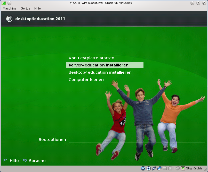The height and width of the screenshot is (172, 208).
Task: Click F1 Hilfe at the bottom
Action: 11,161
